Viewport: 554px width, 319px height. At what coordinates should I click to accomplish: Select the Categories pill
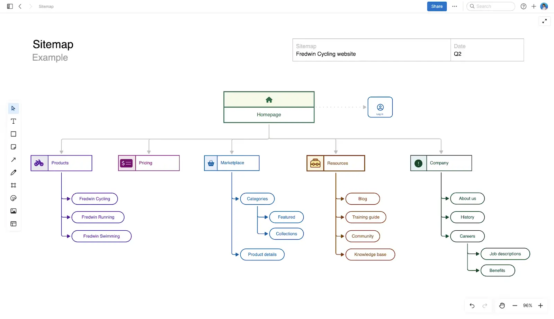[257, 199]
